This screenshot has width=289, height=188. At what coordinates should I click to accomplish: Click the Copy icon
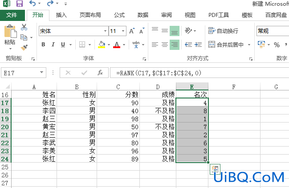24,37
